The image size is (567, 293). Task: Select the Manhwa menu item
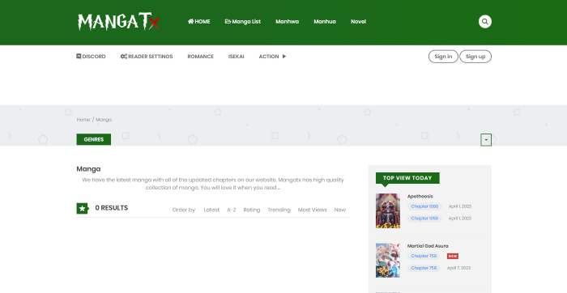pyautogui.click(x=287, y=22)
